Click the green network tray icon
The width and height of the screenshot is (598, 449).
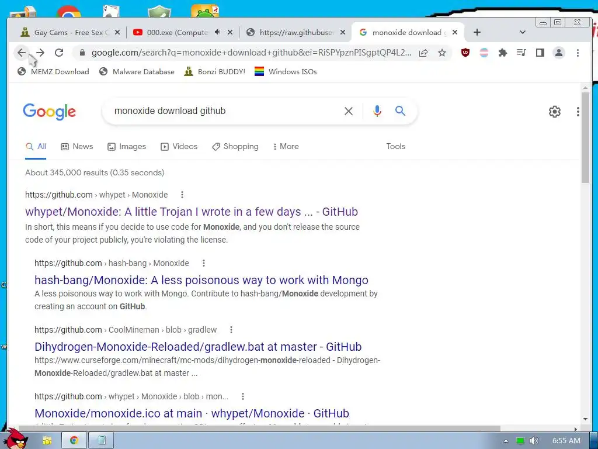coord(520,441)
